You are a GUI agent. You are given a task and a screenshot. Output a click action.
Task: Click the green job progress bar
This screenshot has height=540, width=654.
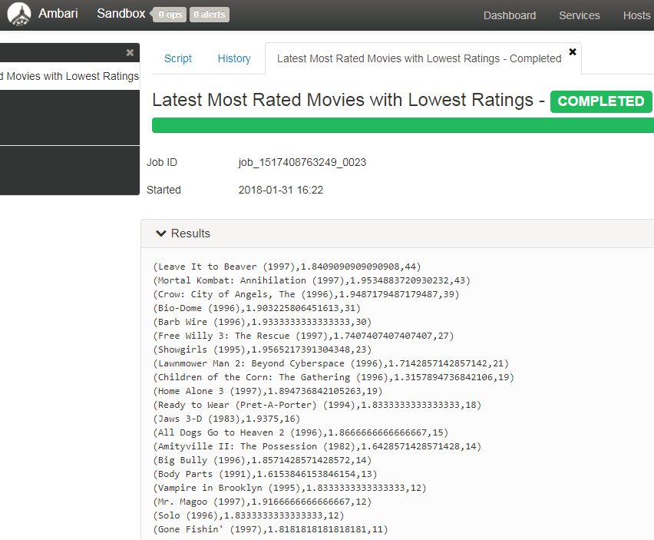[402, 125]
